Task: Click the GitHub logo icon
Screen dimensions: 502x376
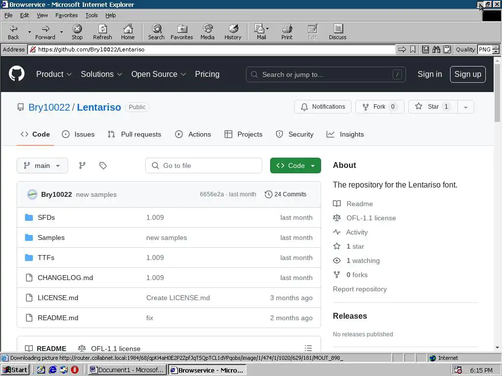Action: coord(17,74)
